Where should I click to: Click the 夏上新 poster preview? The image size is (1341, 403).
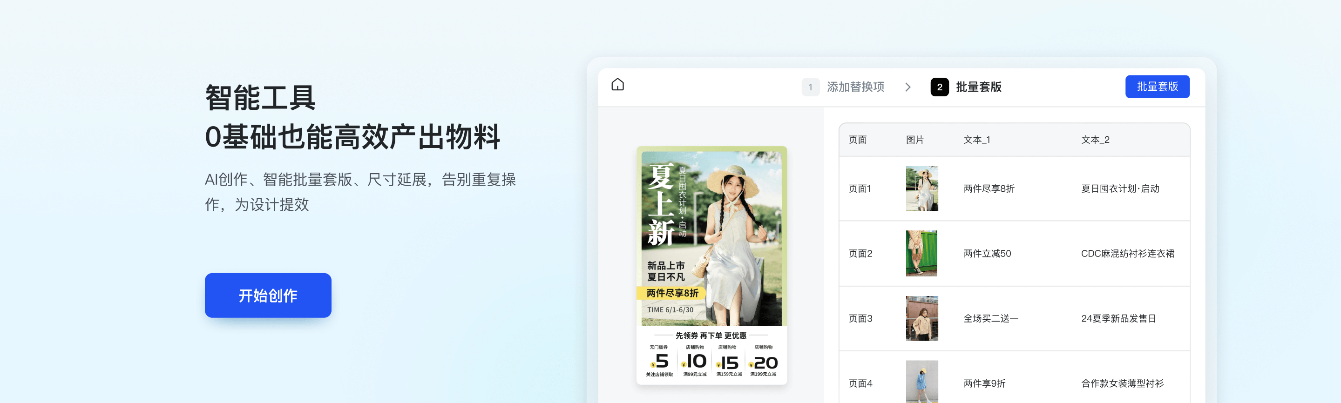pos(711,266)
